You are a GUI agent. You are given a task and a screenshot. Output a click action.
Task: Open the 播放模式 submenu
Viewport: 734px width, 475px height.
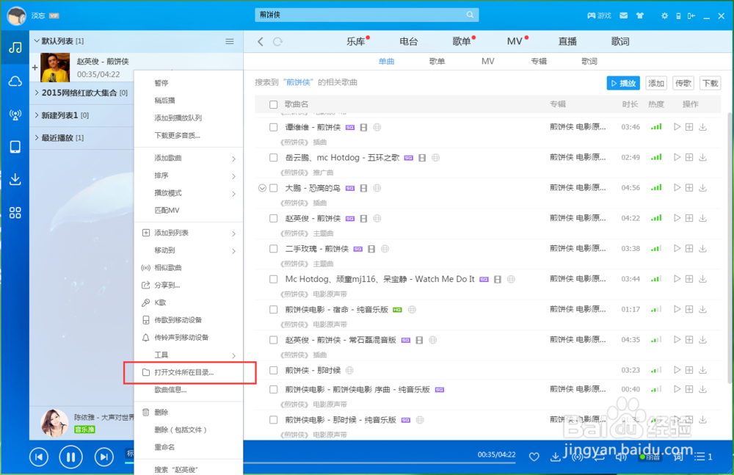click(x=189, y=193)
